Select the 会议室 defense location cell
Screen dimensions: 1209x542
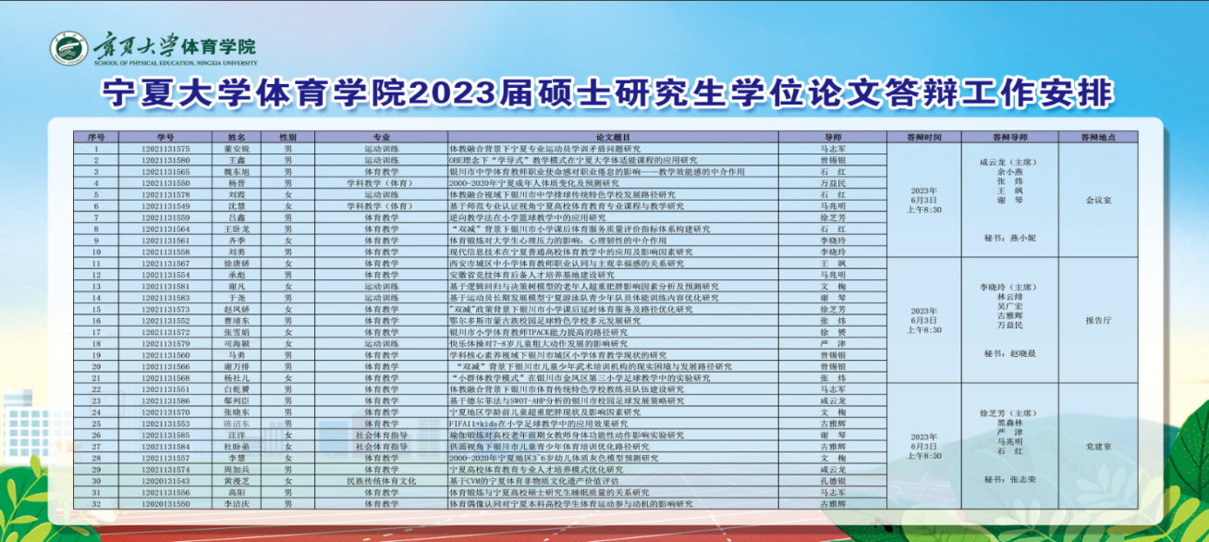1098,199
